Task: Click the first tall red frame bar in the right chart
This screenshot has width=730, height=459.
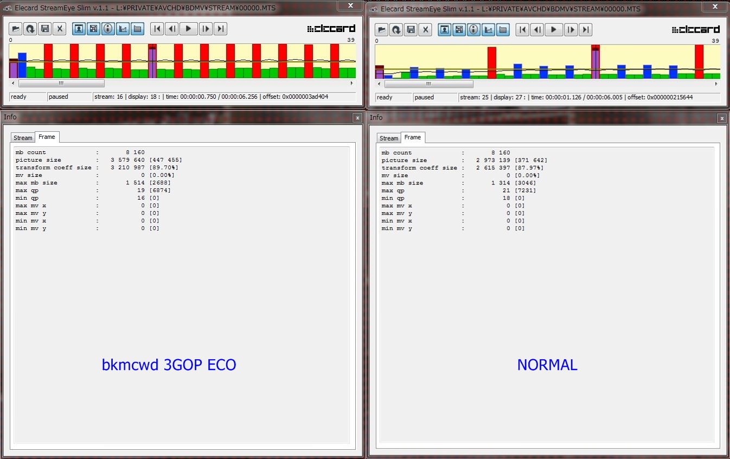Action: click(492, 62)
